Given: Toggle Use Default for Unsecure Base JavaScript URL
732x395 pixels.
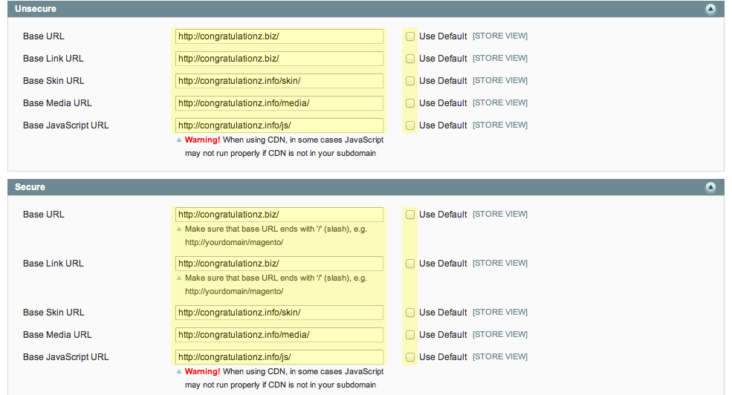Looking at the screenshot, I should [410, 125].
